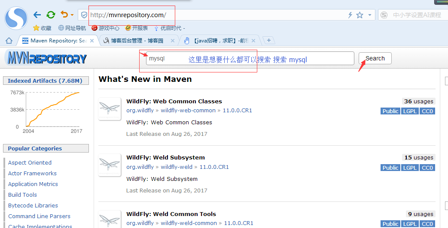Switch to 博客后台管理 tab
Screen dimensions: 448x228
click(137, 41)
